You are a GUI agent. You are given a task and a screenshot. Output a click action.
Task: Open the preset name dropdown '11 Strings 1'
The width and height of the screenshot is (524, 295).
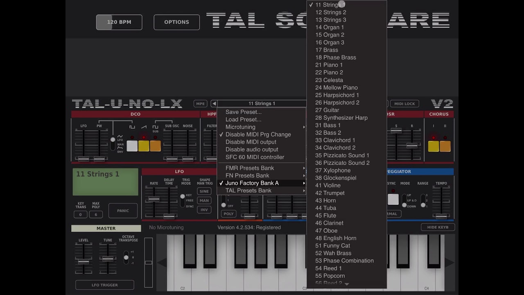[x=262, y=104]
